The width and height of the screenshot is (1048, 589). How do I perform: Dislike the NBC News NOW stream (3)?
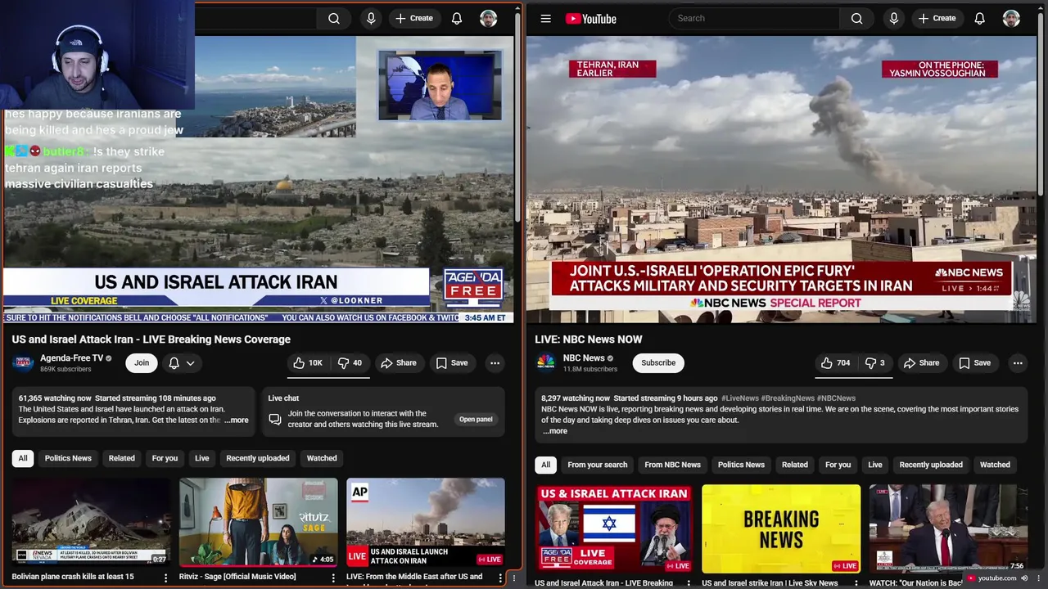coord(875,363)
